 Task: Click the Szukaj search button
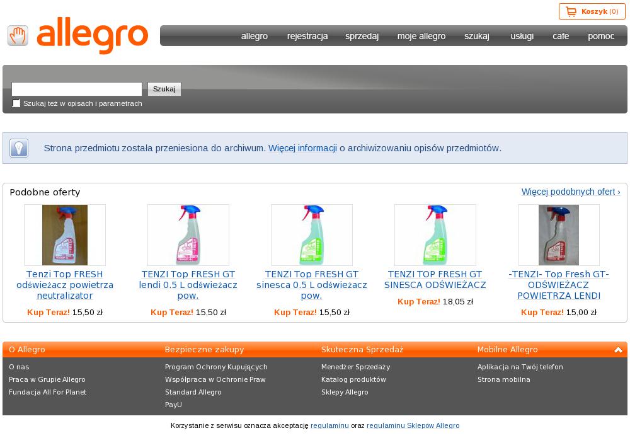click(x=164, y=89)
